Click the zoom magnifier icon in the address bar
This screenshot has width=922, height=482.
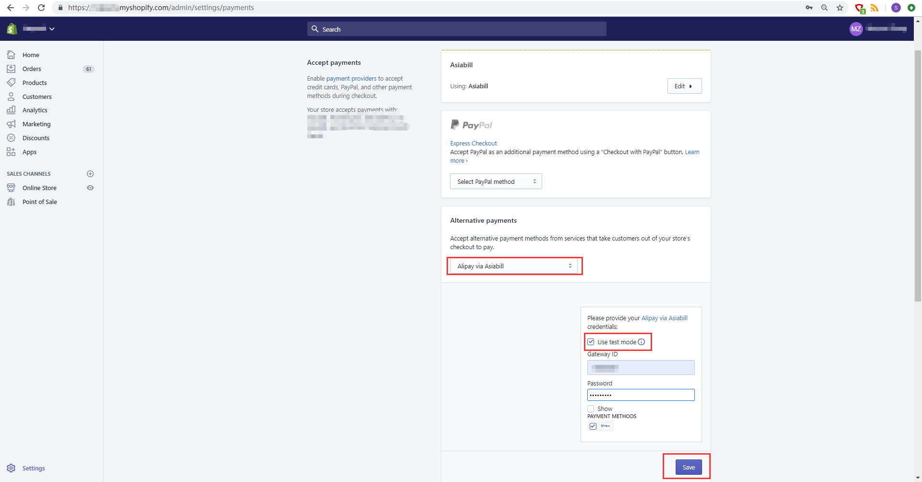pos(825,8)
